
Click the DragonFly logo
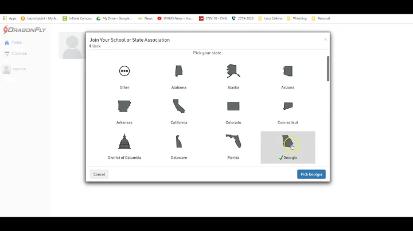point(25,30)
